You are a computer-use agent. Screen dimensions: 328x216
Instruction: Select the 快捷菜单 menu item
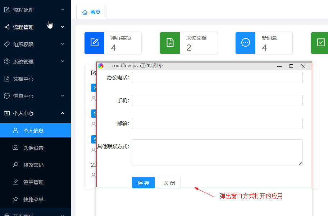pos(33,199)
